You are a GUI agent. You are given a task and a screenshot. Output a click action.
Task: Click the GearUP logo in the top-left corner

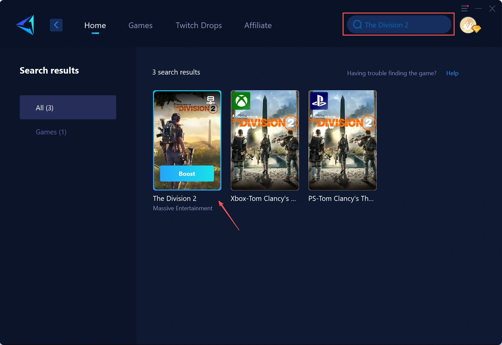25,25
